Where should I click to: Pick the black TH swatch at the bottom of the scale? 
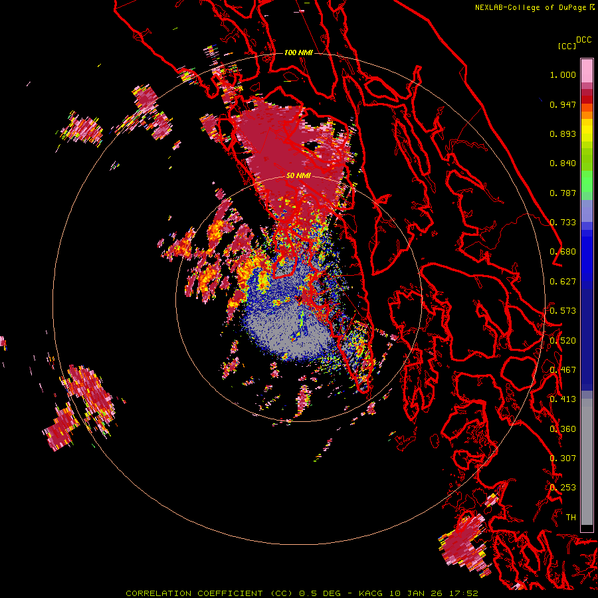(587, 528)
